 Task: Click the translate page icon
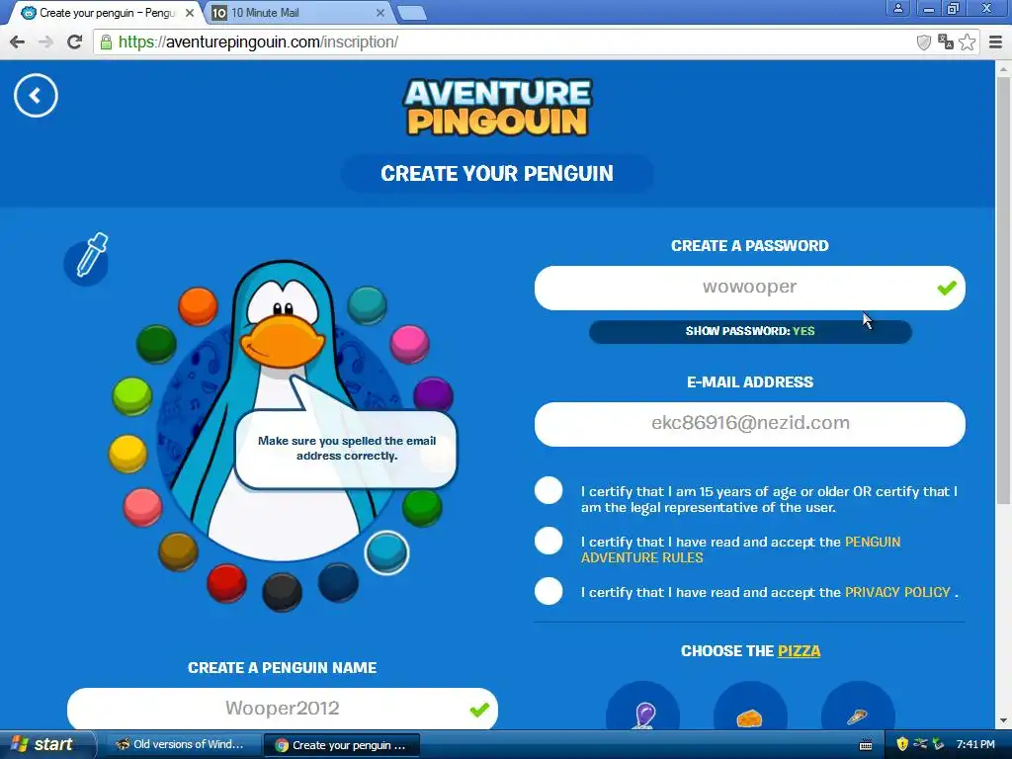(x=946, y=42)
